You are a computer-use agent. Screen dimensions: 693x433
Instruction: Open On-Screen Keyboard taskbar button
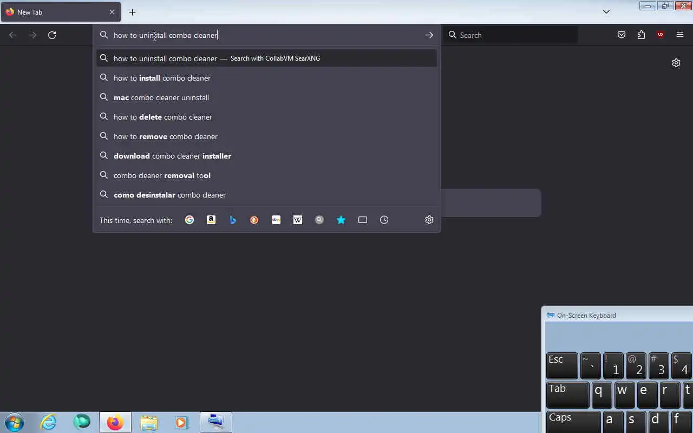(215, 422)
